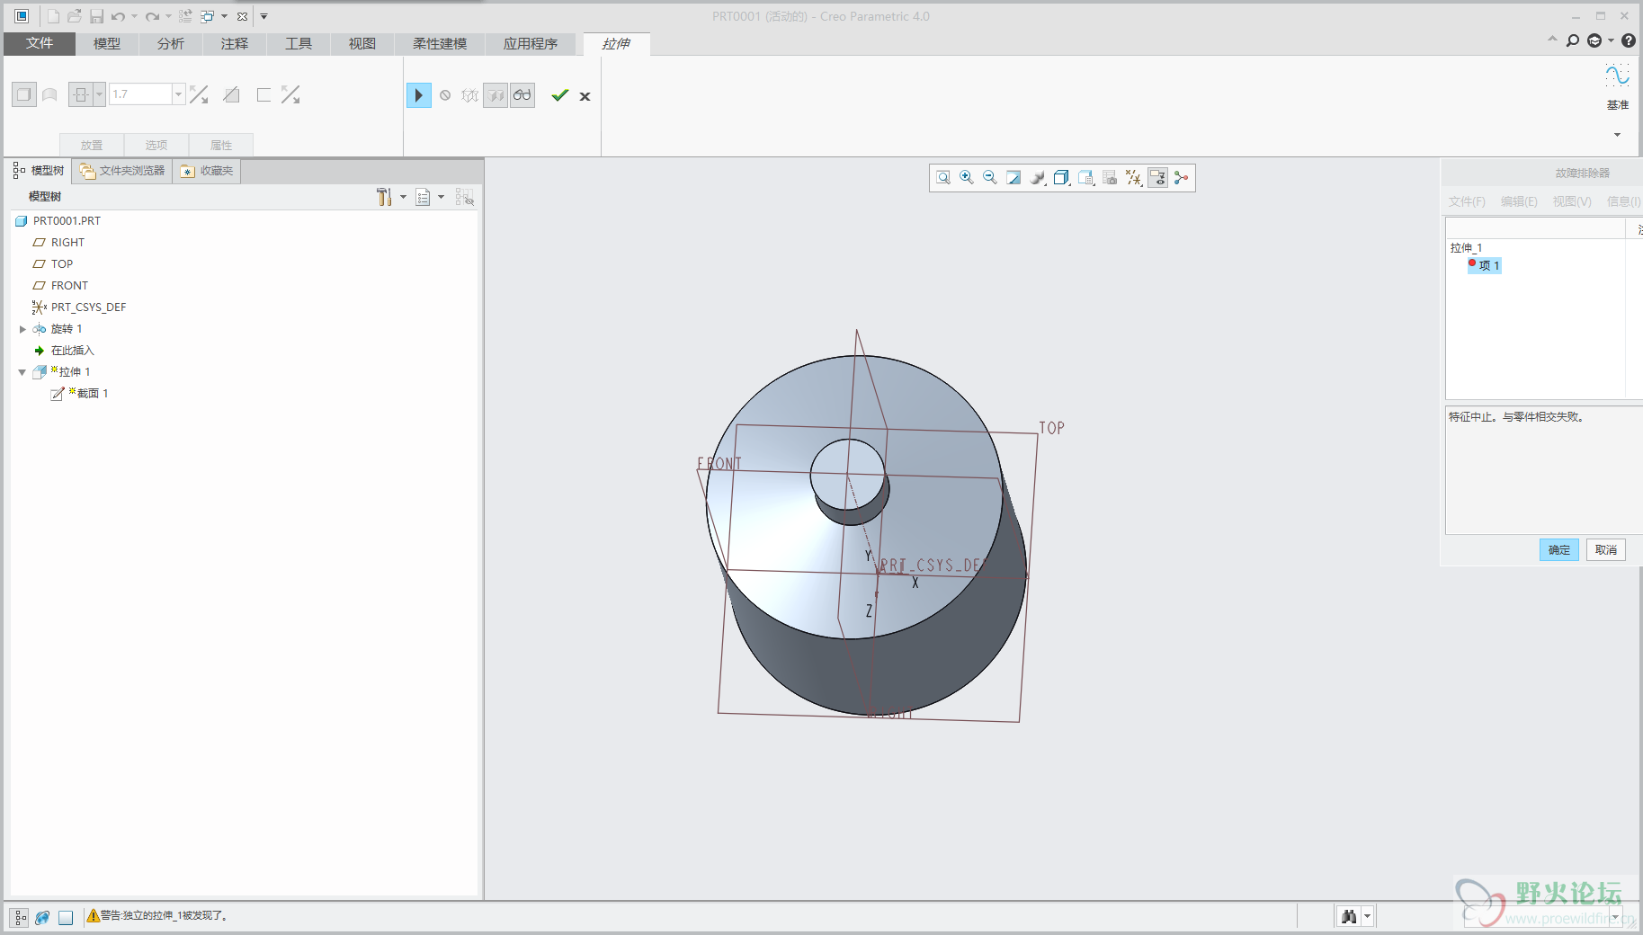This screenshot has height=935, width=1643.
Task: Switch to the 视图 ribbon tab
Action: 362,43
